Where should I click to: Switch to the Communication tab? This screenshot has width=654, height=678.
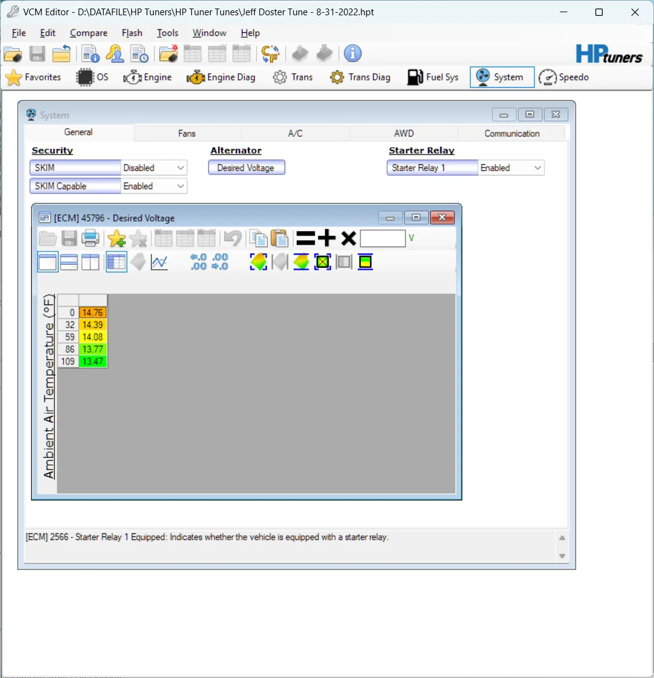coord(512,134)
